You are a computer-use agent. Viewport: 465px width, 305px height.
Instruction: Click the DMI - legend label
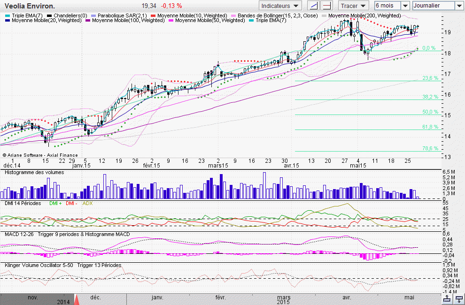pyautogui.click(x=71, y=203)
